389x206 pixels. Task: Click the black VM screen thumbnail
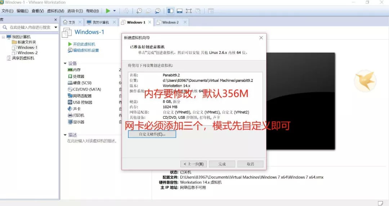pyautogui.click(x=300, y=101)
